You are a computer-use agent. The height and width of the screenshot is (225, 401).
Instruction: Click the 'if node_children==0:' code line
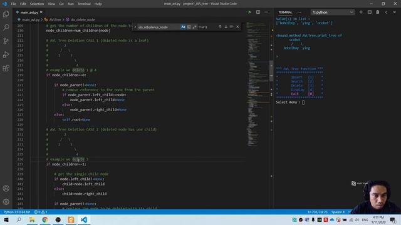[66, 75]
